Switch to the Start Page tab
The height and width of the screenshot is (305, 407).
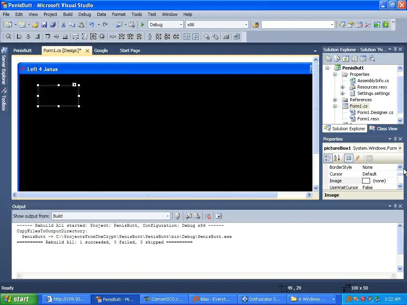[130, 50]
